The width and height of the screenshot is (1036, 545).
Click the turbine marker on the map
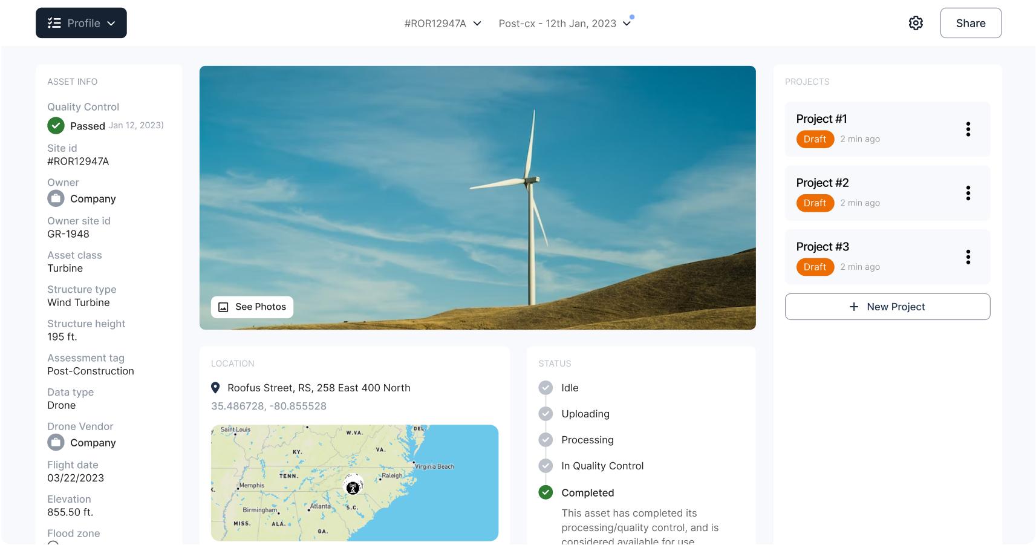pyautogui.click(x=353, y=486)
